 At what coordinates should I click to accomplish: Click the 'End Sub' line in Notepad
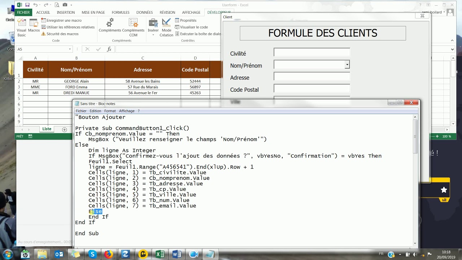(x=87, y=234)
